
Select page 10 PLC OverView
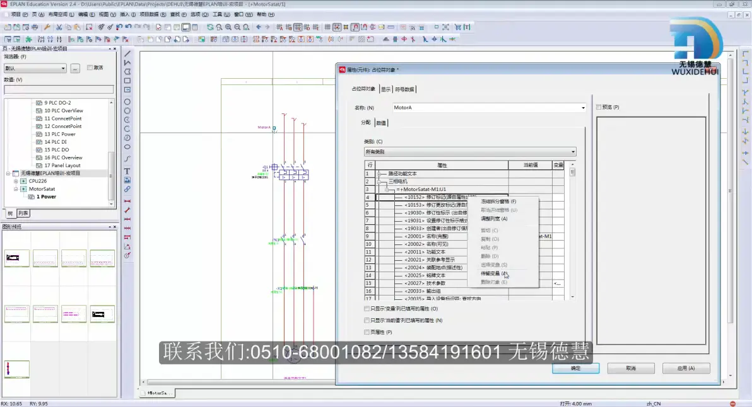[x=64, y=111]
